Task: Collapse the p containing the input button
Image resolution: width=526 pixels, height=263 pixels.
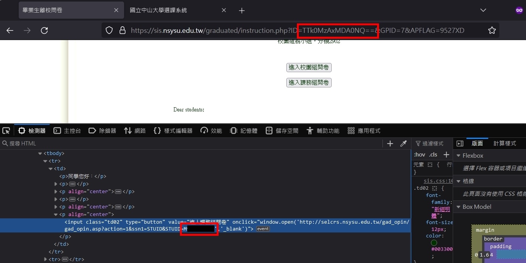Action: [x=56, y=215]
